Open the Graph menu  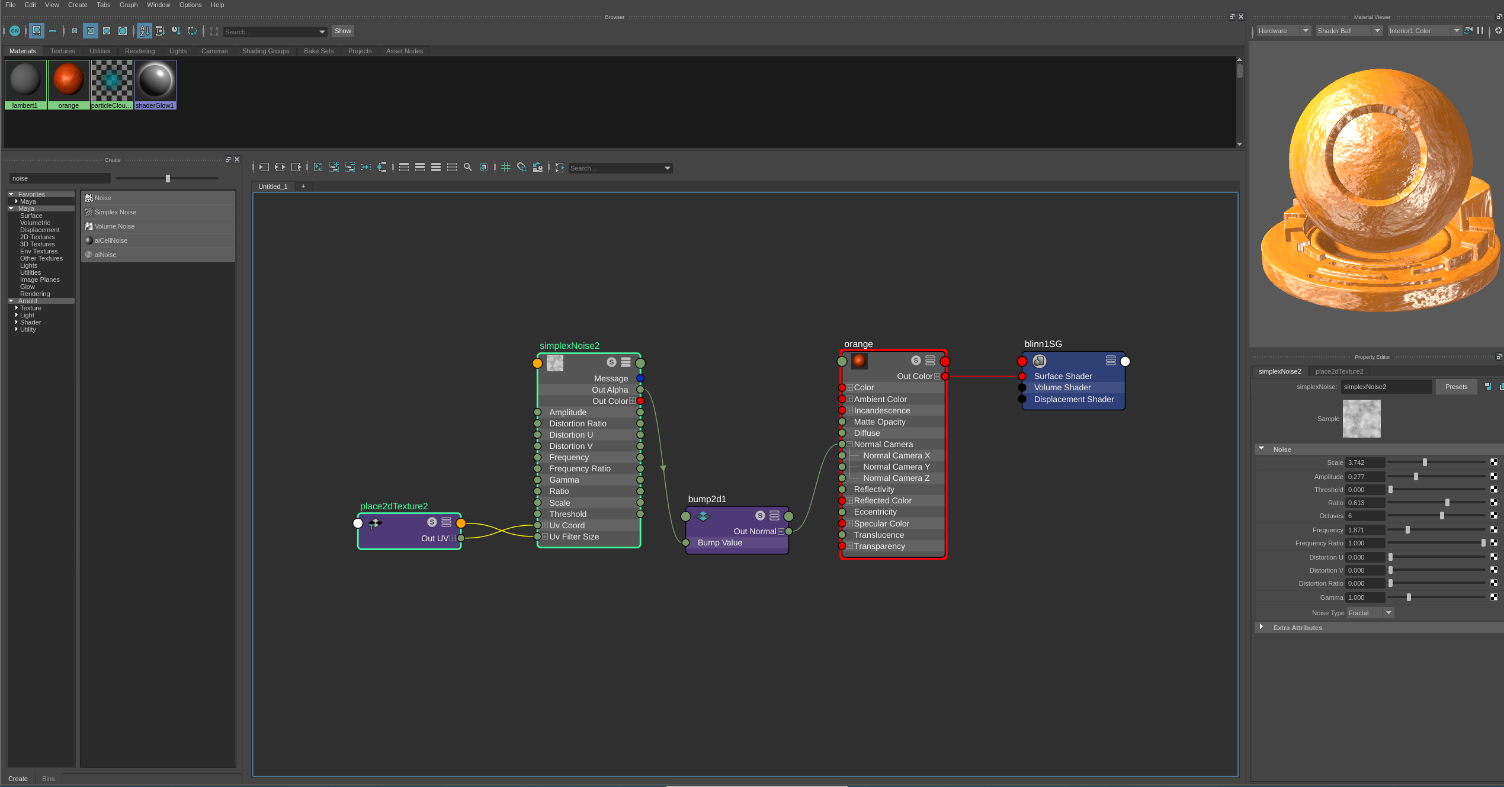128,5
